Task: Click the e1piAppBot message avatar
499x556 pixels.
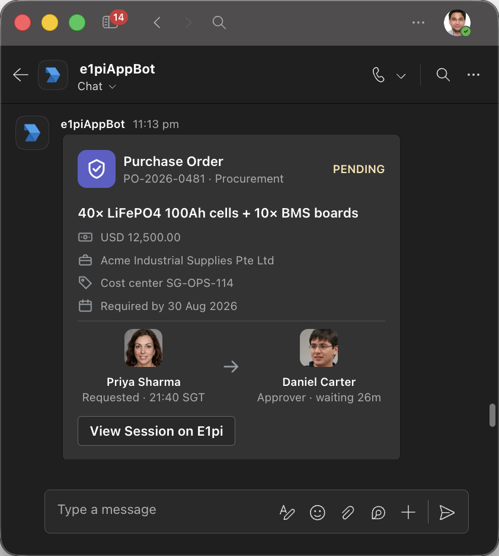Action: 32,133
